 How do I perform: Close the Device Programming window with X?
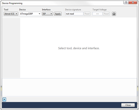pyautogui.click(x=133, y=2)
